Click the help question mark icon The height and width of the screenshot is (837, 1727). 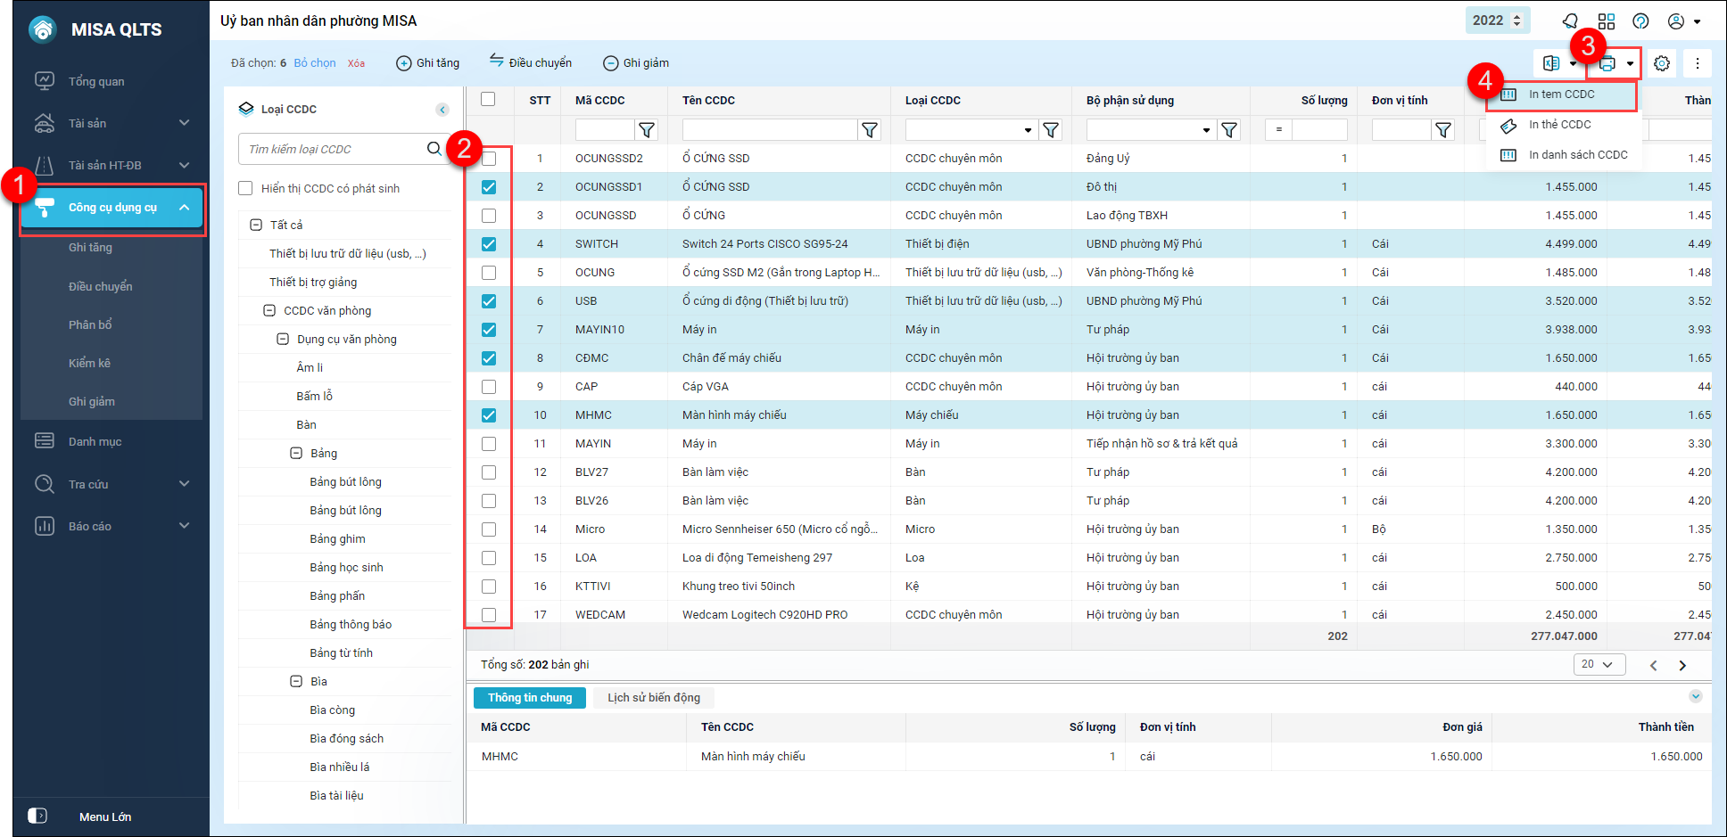pyautogui.click(x=1640, y=21)
